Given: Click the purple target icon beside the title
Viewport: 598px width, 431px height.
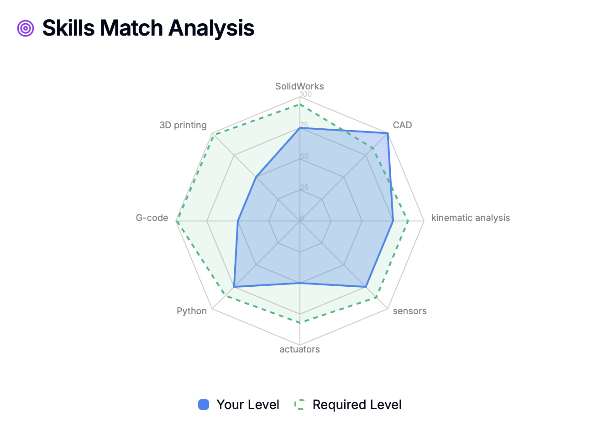Looking at the screenshot, I should tap(26, 28).
